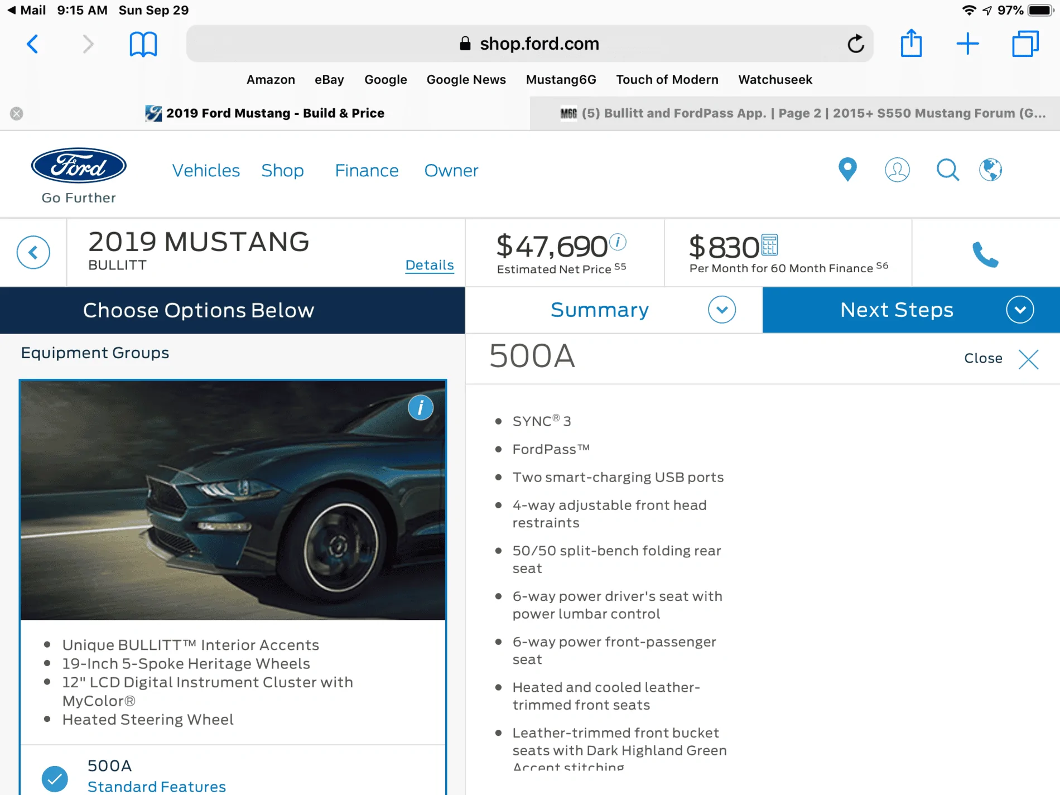Return to the Mail app
Image resolution: width=1060 pixels, height=795 pixels.
(26, 10)
